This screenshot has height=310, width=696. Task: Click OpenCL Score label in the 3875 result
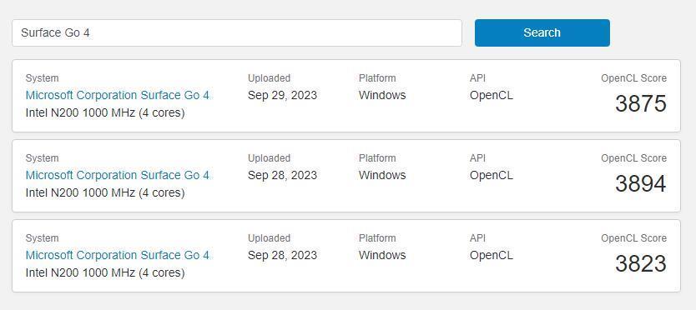(x=634, y=78)
